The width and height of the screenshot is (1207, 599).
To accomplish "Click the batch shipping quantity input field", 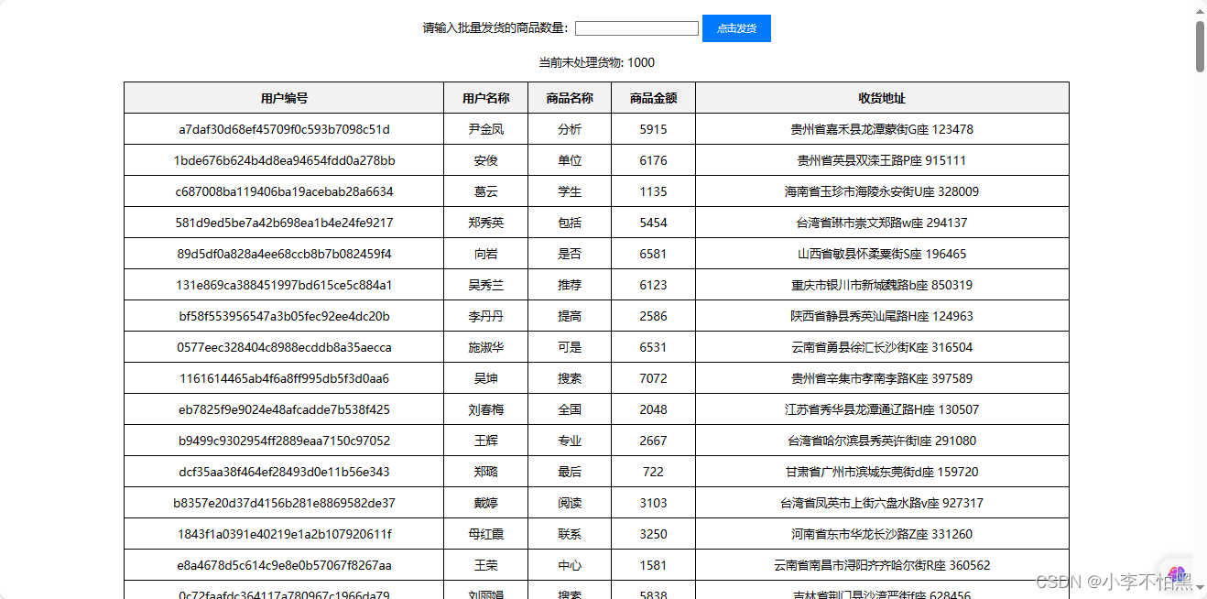I will pos(636,28).
